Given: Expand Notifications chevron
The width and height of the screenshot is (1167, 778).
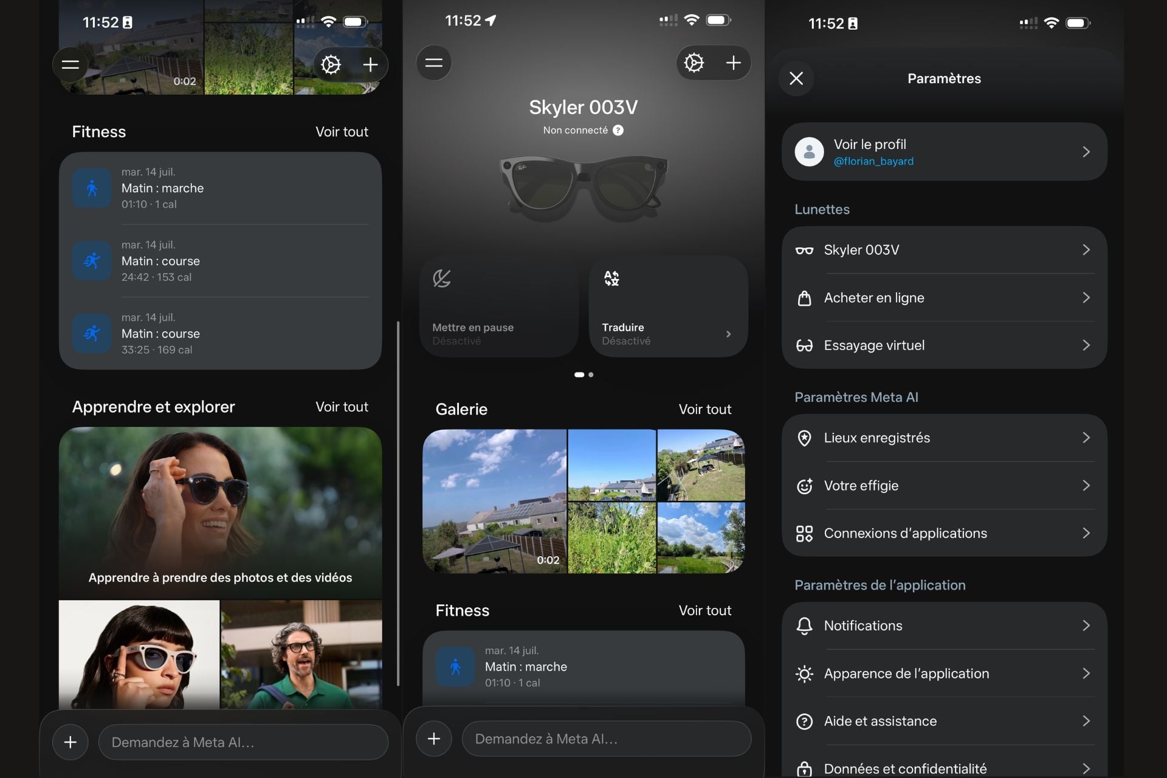Looking at the screenshot, I should pyautogui.click(x=1086, y=625).
